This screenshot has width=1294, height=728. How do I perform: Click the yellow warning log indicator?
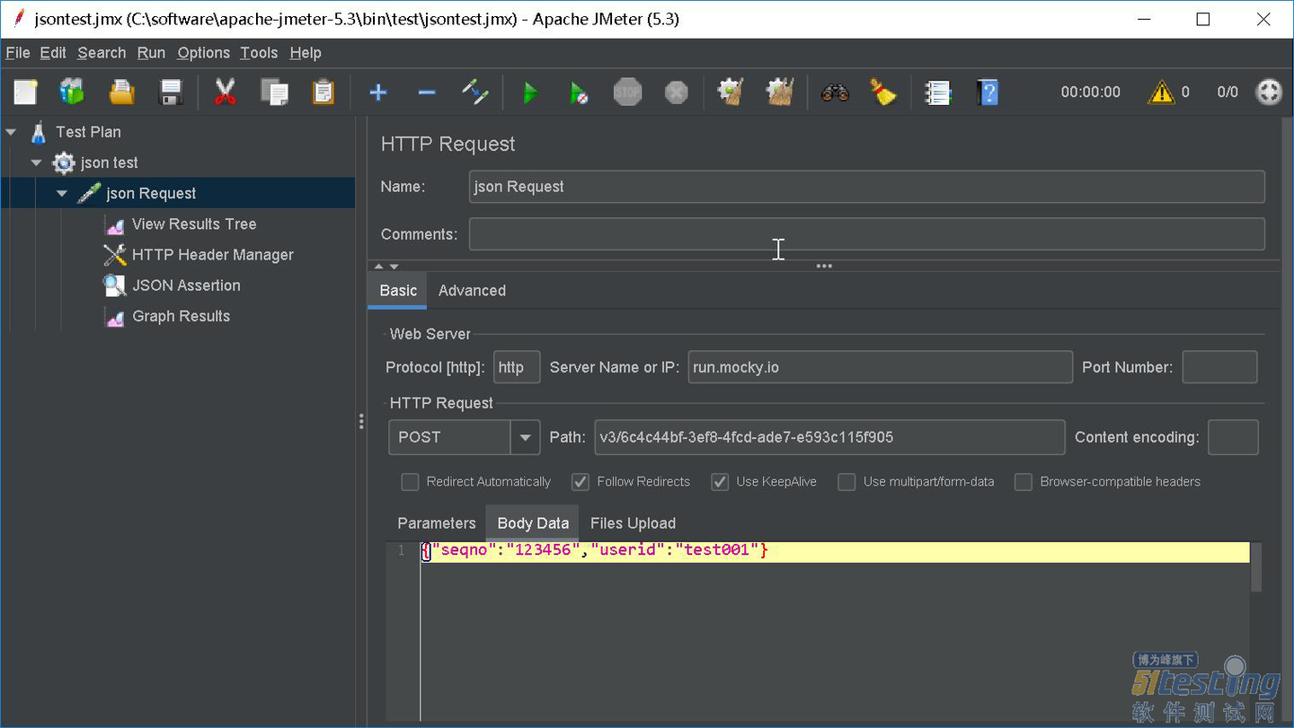[1161, 92]
